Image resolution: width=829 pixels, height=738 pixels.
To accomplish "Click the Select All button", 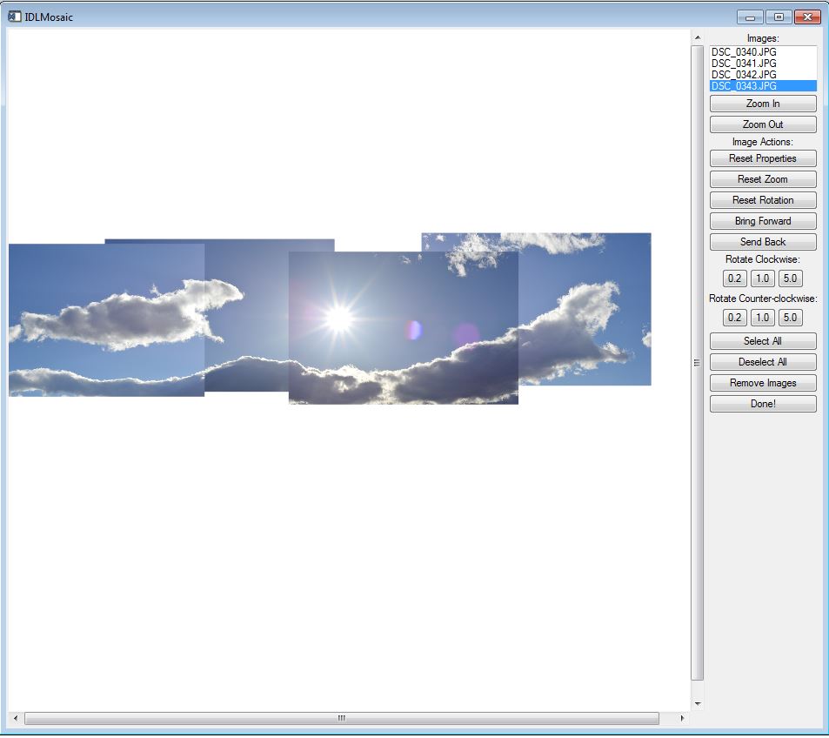I will 762,341.
